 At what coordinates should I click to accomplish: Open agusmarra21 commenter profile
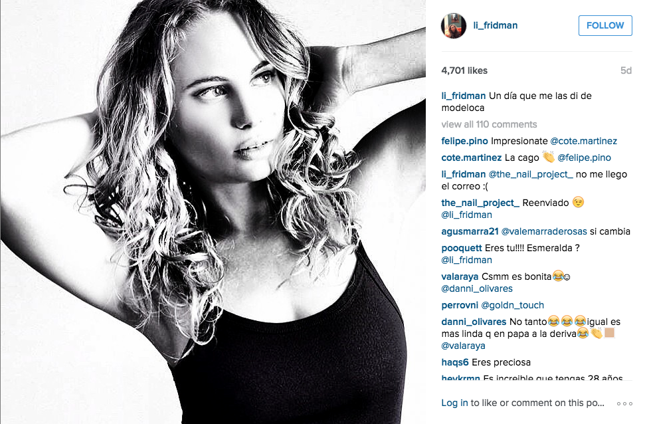(x=470, y=232)
